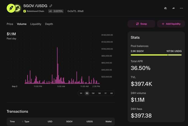
Task: Click the $140,000.00 axis label
Action: click(x=107, y=35)
